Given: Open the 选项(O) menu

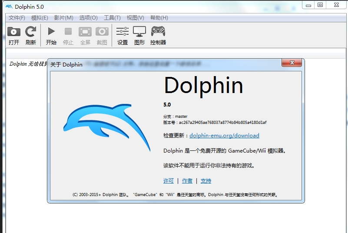Looking at the screenshot, I should (89, 18).
